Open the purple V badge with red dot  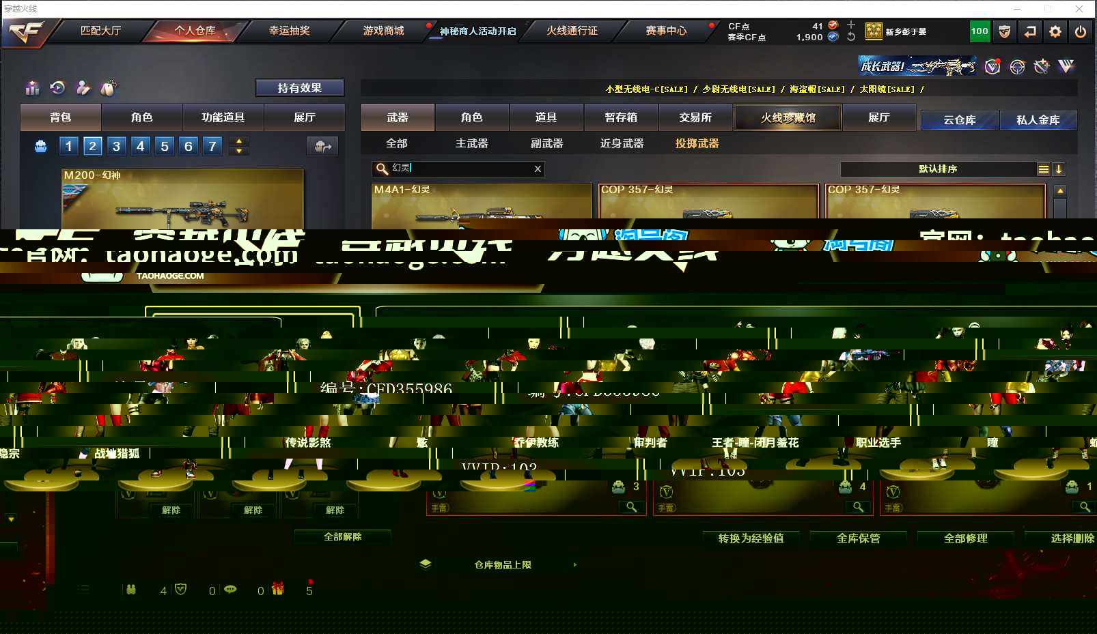[992, 66]
